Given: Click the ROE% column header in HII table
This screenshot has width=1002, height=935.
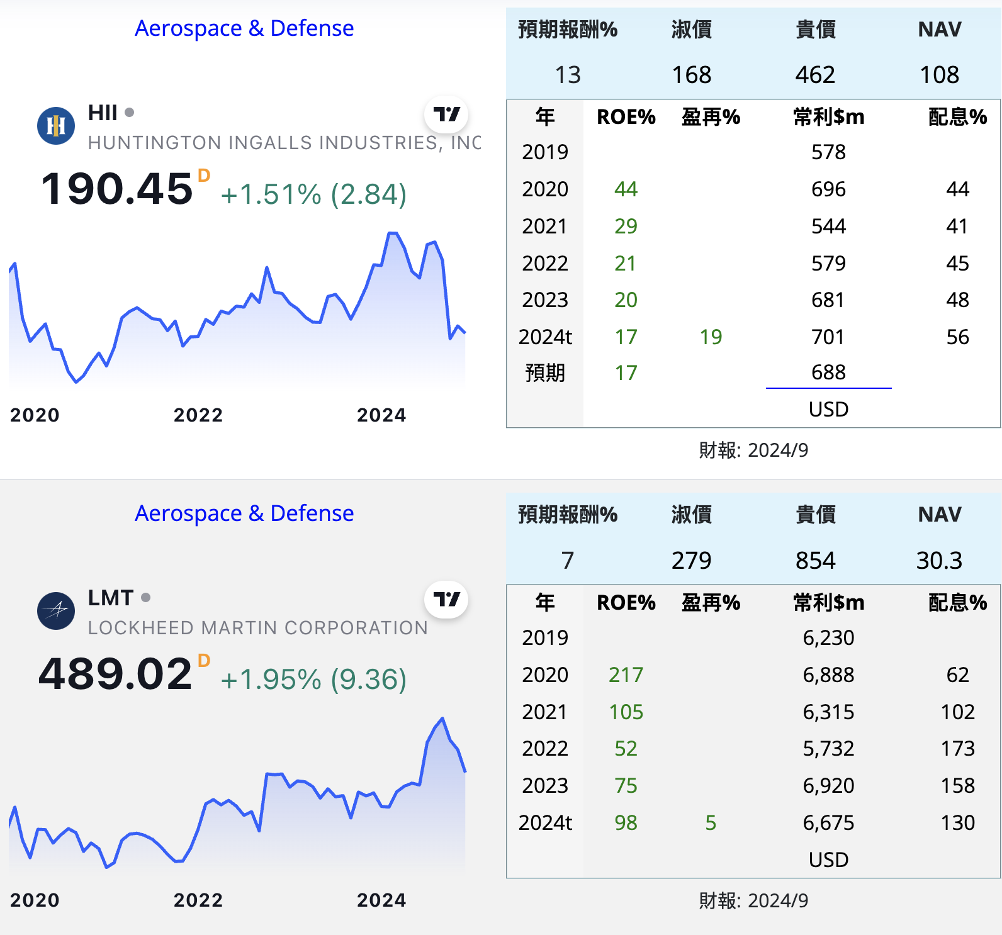Looking at the screenshot, I should [x=626, y=117].
